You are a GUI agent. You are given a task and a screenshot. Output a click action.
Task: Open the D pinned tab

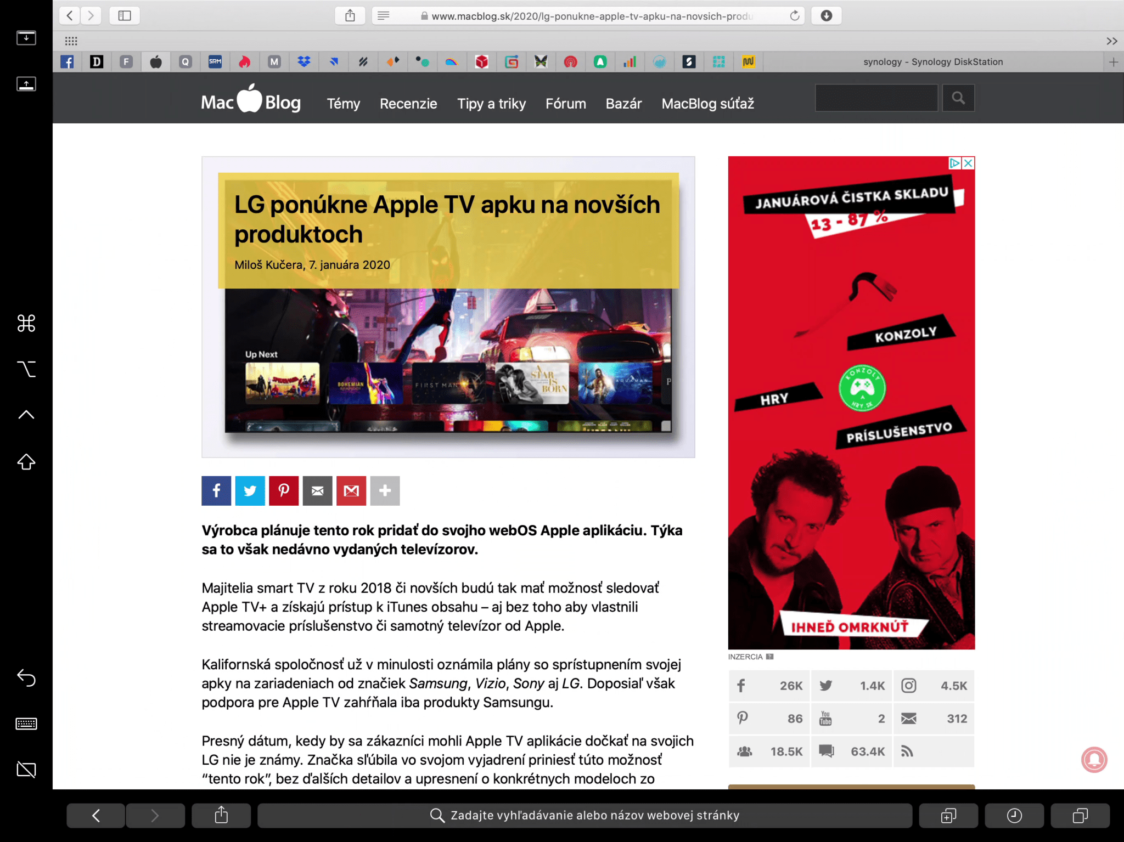[x=97, y=61]
